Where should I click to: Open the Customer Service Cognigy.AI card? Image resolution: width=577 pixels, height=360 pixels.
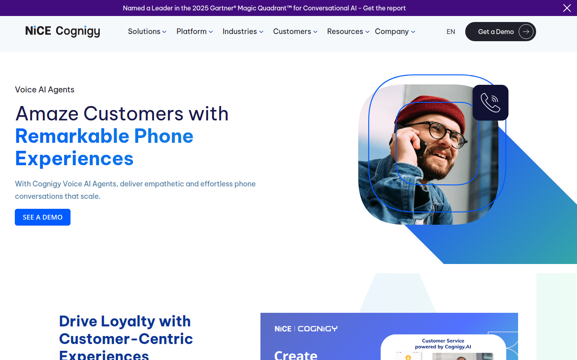(443, 347)
